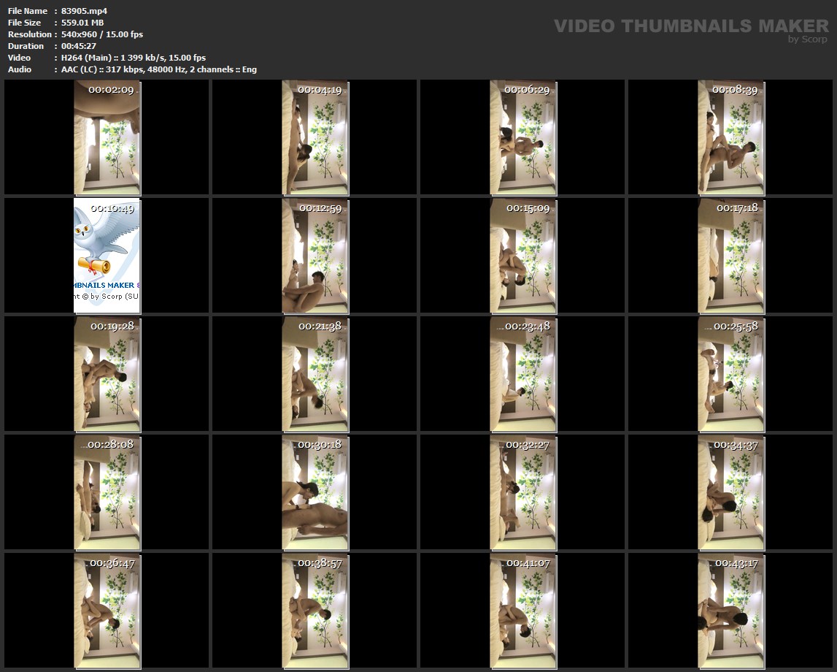Select the thumbnail stamped 00:19:28
Image resolution: width=837 pixels, height=672 pixels.
click(x=107, y=374)
